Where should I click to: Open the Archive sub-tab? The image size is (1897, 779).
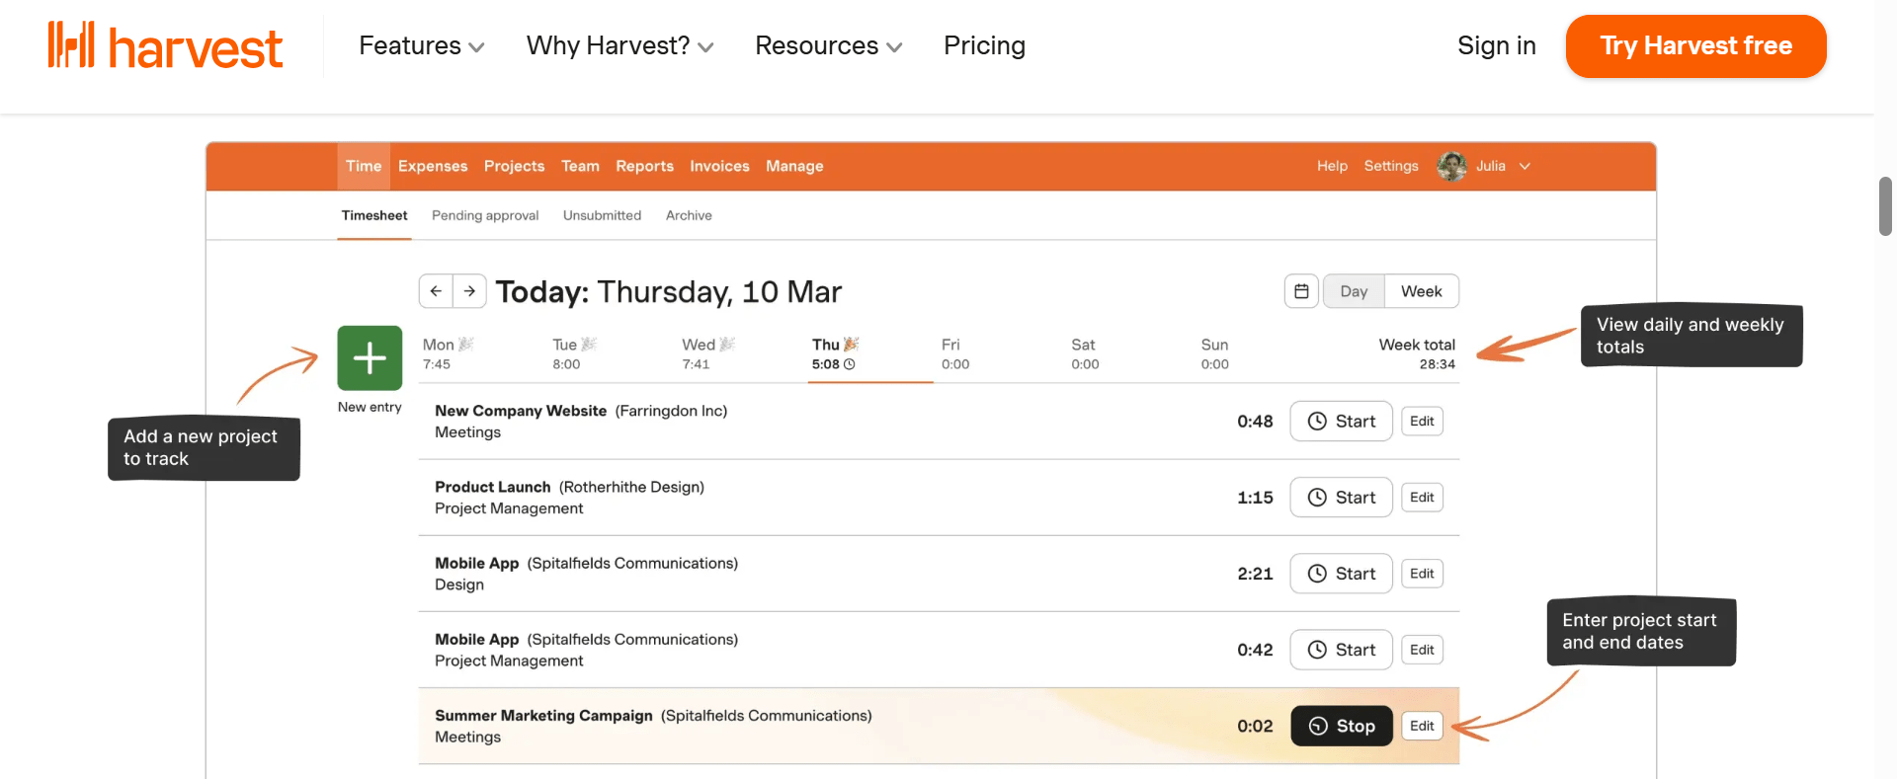pyautogui.click(x=689, y=215)
